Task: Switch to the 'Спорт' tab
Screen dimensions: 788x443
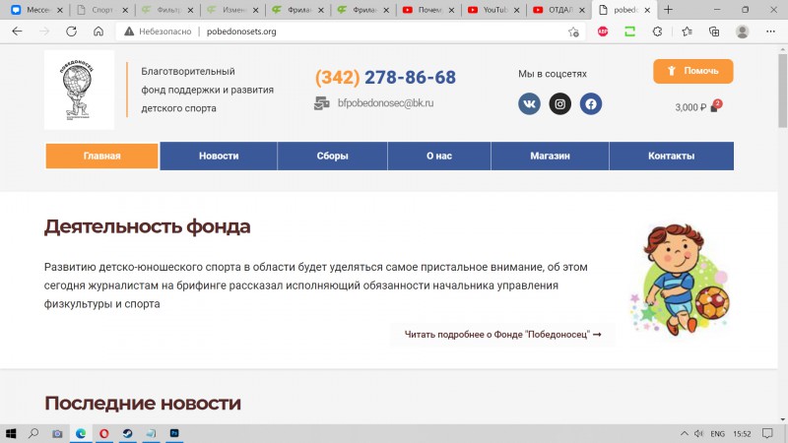Action: [x=102, y=10]
